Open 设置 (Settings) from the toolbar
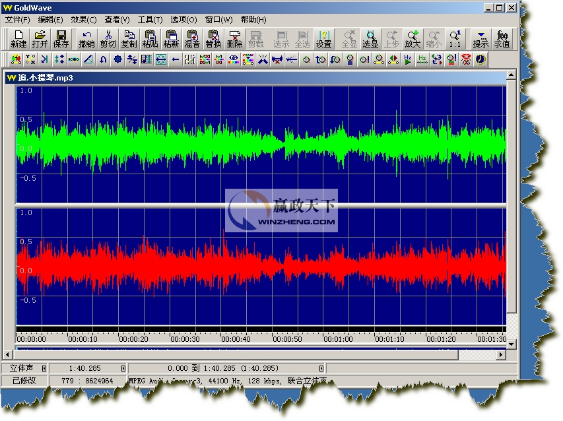563x421 pixels. pyautogui.click(x=323, y=39)
